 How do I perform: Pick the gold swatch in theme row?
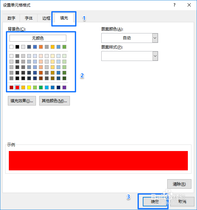click(x=53, y=47)
